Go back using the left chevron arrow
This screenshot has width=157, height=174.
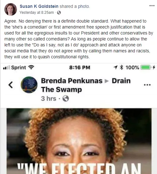[x=11, y=85]
